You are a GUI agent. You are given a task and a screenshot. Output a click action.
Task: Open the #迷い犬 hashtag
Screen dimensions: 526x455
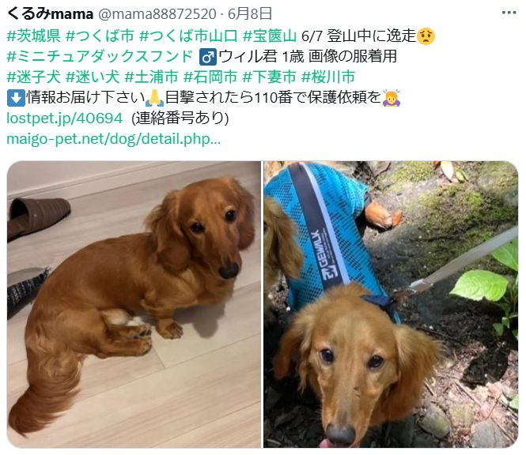pyautogui.click(x=93, y=77)
